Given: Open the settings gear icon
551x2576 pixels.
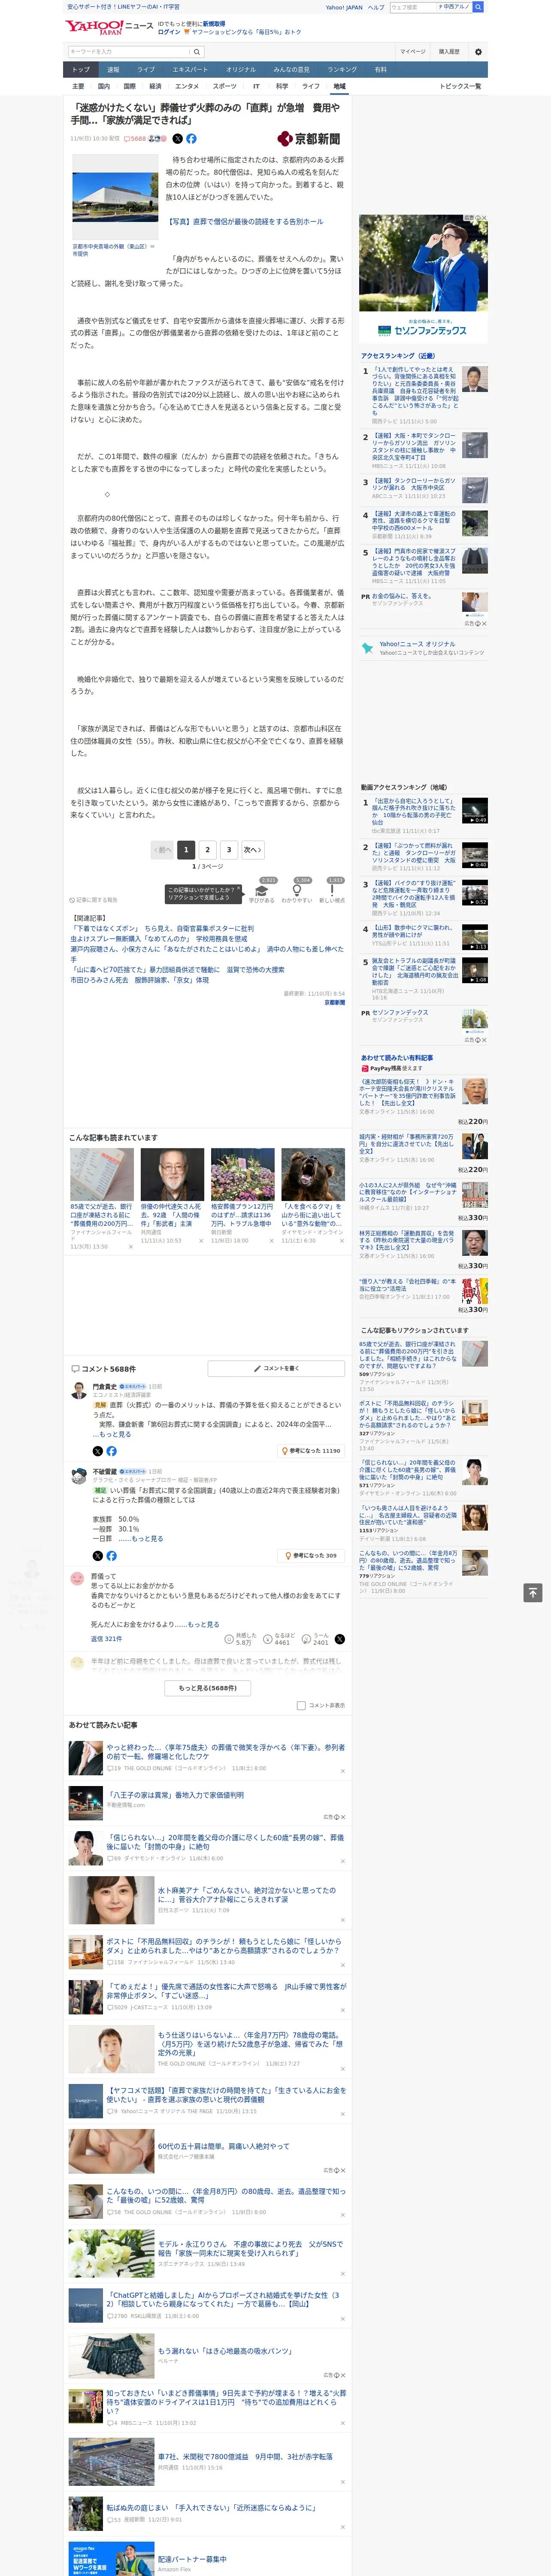Looking at the screenshot, I should coord(478,52).
